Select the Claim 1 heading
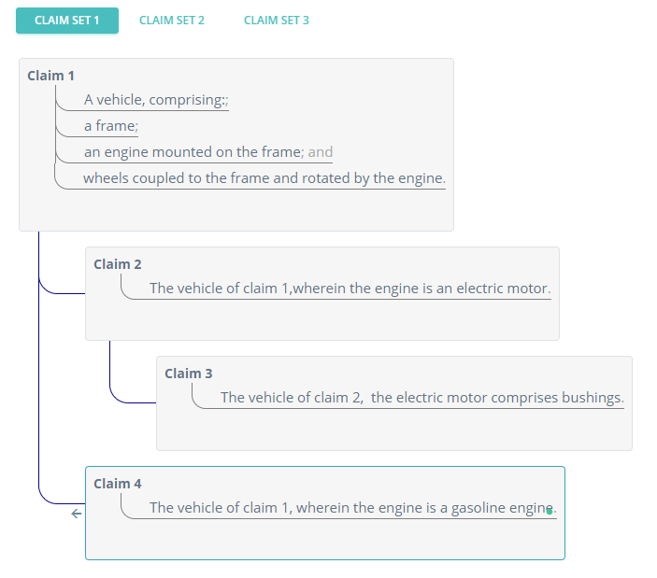The height and width of the screenshot is (578, 657). (x=50, y=76)
